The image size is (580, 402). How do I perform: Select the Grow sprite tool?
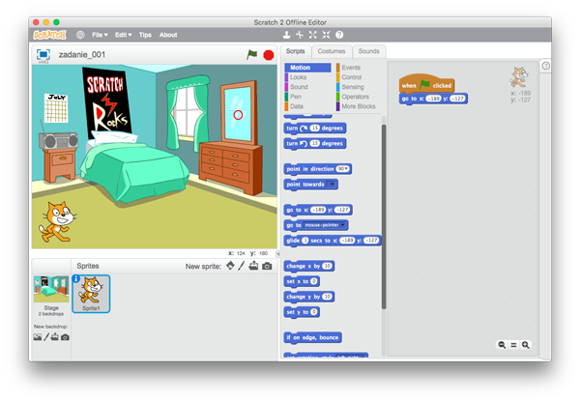tap(313, 35)
